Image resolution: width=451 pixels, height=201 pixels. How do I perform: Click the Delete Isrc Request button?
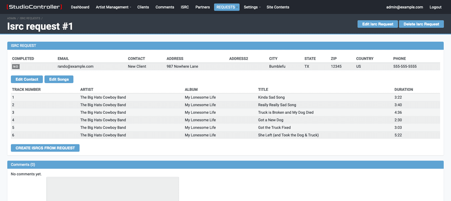point(421,24)
